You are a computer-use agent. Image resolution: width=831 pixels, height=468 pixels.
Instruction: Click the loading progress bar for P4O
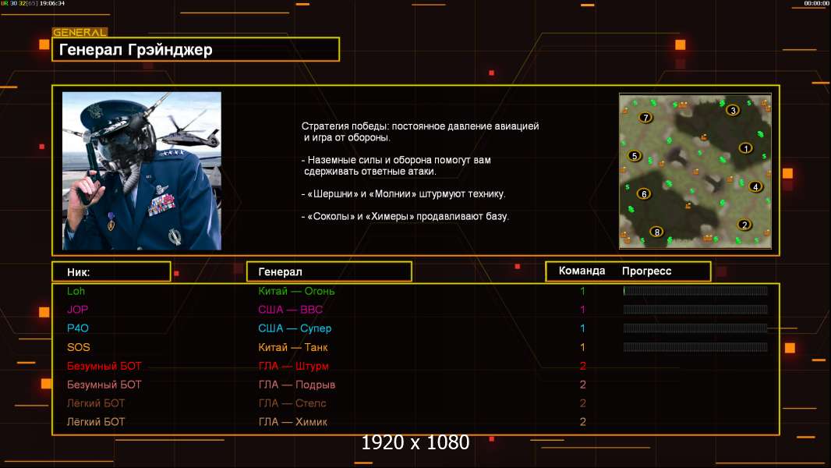[x=695, y=328]
